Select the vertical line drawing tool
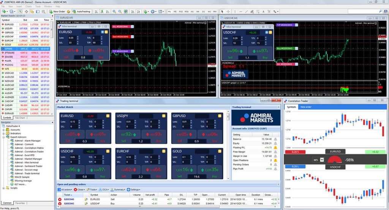 coord(235,11)
